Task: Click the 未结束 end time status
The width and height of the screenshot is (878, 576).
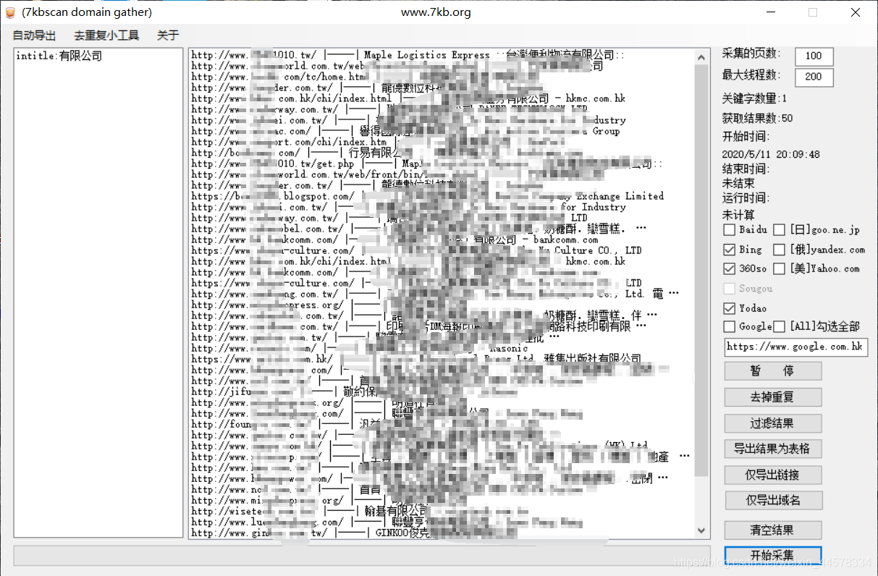Action: (x=738, y=183)
